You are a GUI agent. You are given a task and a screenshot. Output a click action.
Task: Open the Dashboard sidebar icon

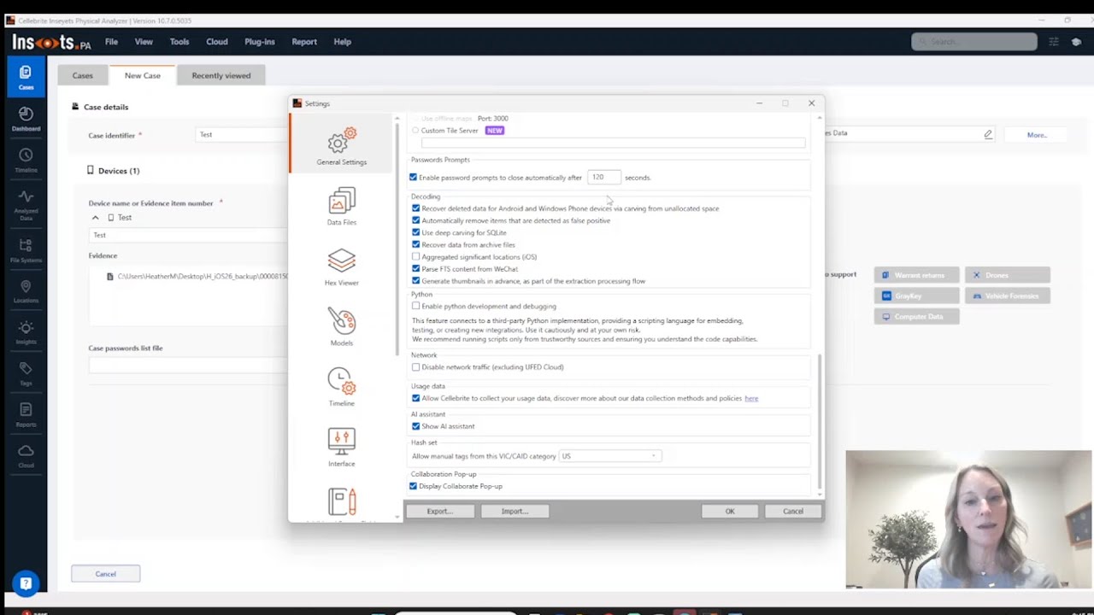click(x=26, y=119)
